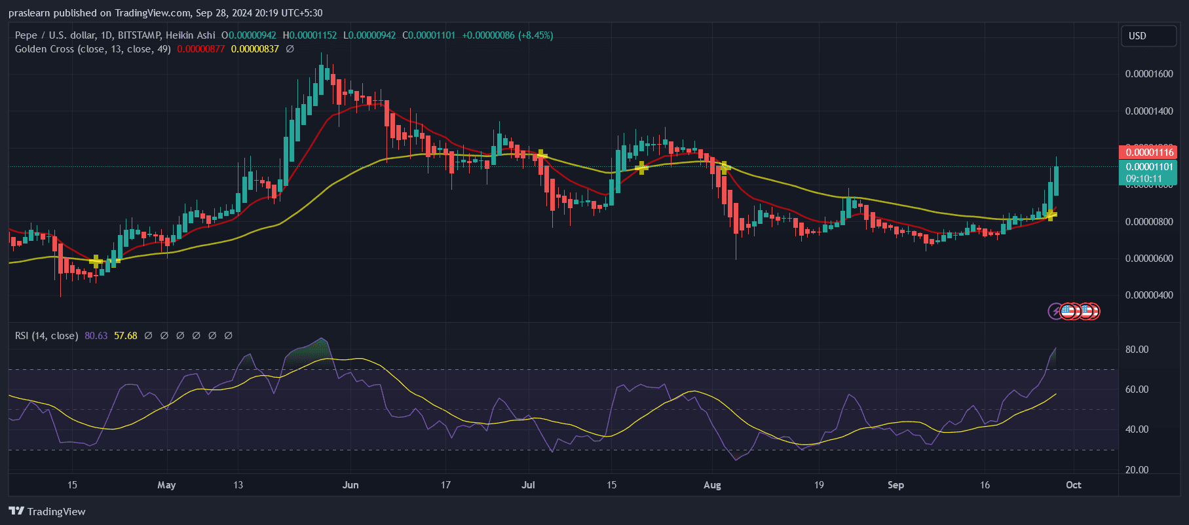Click the Jun label on the time axis

[350, 485]
